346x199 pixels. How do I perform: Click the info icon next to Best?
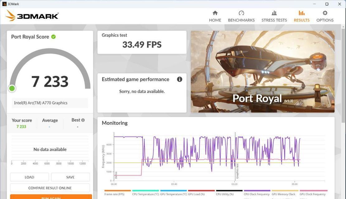coord(83,120)
